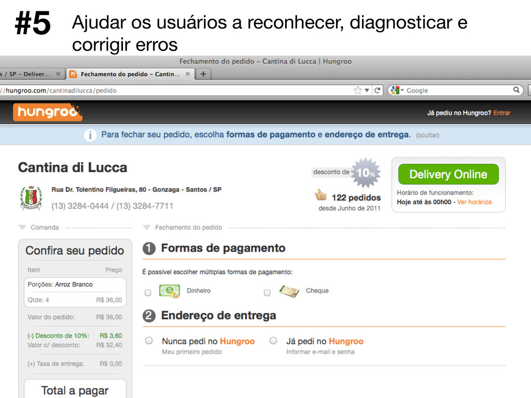Check the Dinheiro payment checkbox
Image resolution: width=531 pixels, height=398 pixels.
[148, 293]
